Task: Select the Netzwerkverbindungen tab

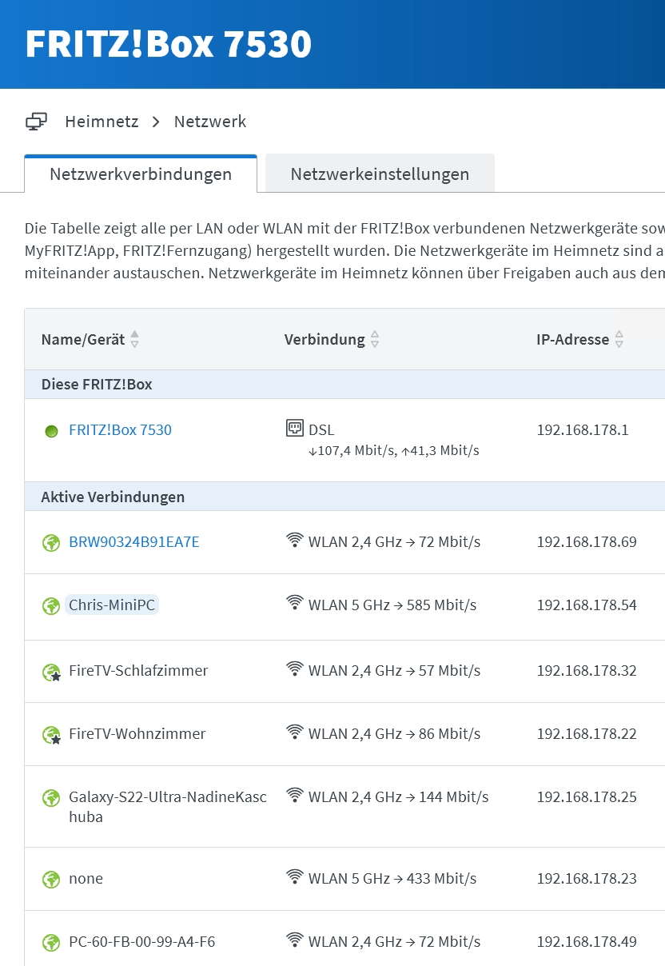Action: [141, 174]
